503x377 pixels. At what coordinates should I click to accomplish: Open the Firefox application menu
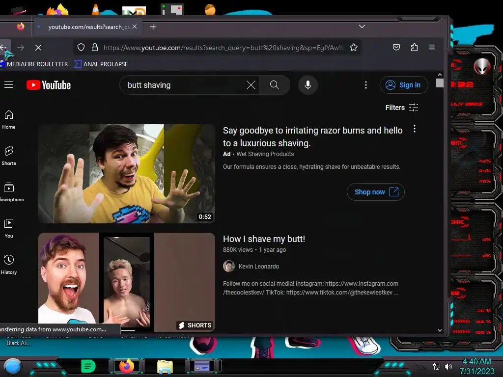click(x=432, y=48)
